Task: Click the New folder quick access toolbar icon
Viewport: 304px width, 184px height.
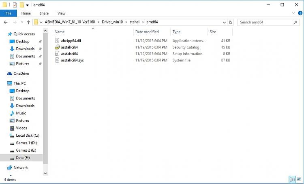Action: pos(22,5)
